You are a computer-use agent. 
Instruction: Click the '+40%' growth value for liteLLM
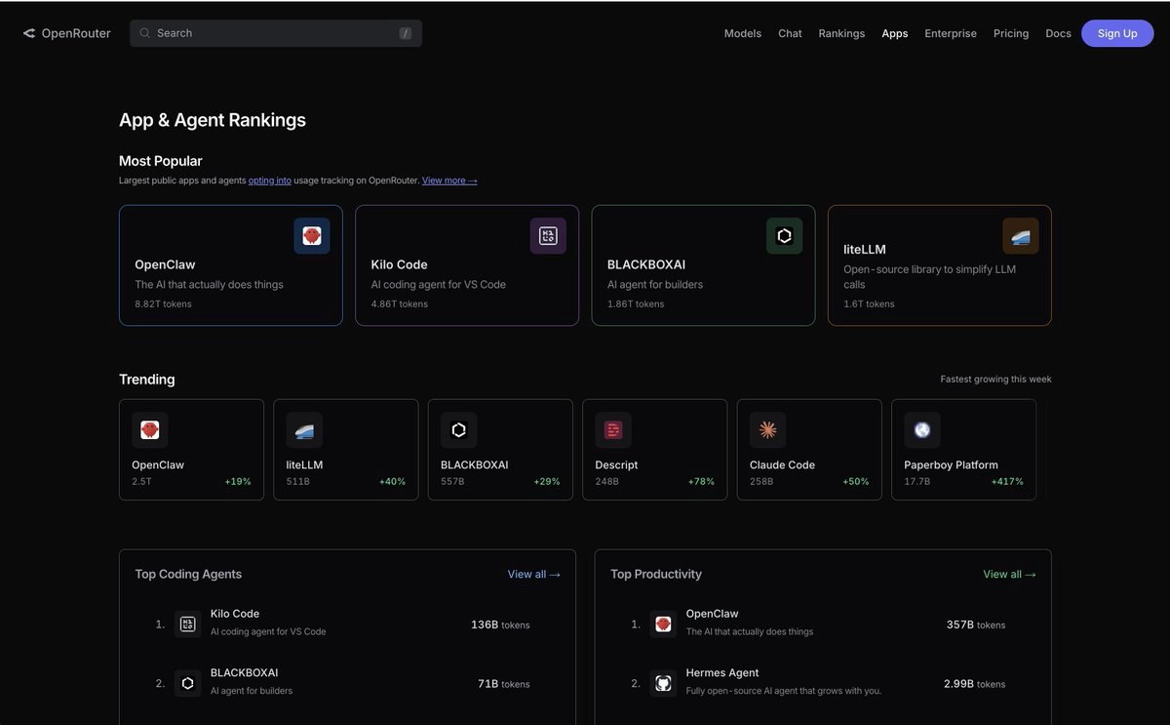coord(392,482)
